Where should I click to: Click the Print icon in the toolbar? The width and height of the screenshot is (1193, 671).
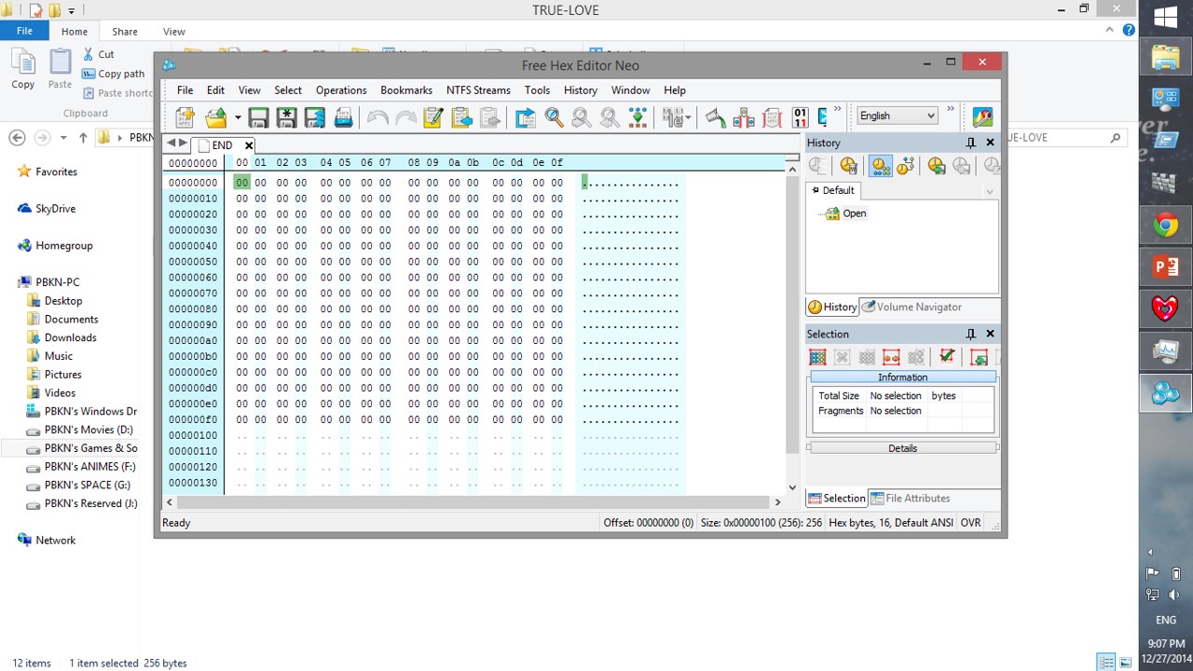(343, 117)
